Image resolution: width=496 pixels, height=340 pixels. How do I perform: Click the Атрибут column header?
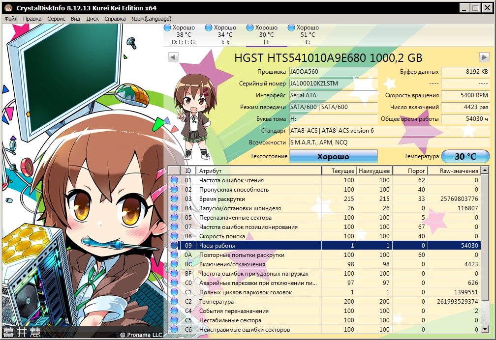click(x=259, y=171)
